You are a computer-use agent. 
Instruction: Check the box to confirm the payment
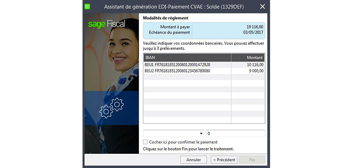(x=145, y=142)
